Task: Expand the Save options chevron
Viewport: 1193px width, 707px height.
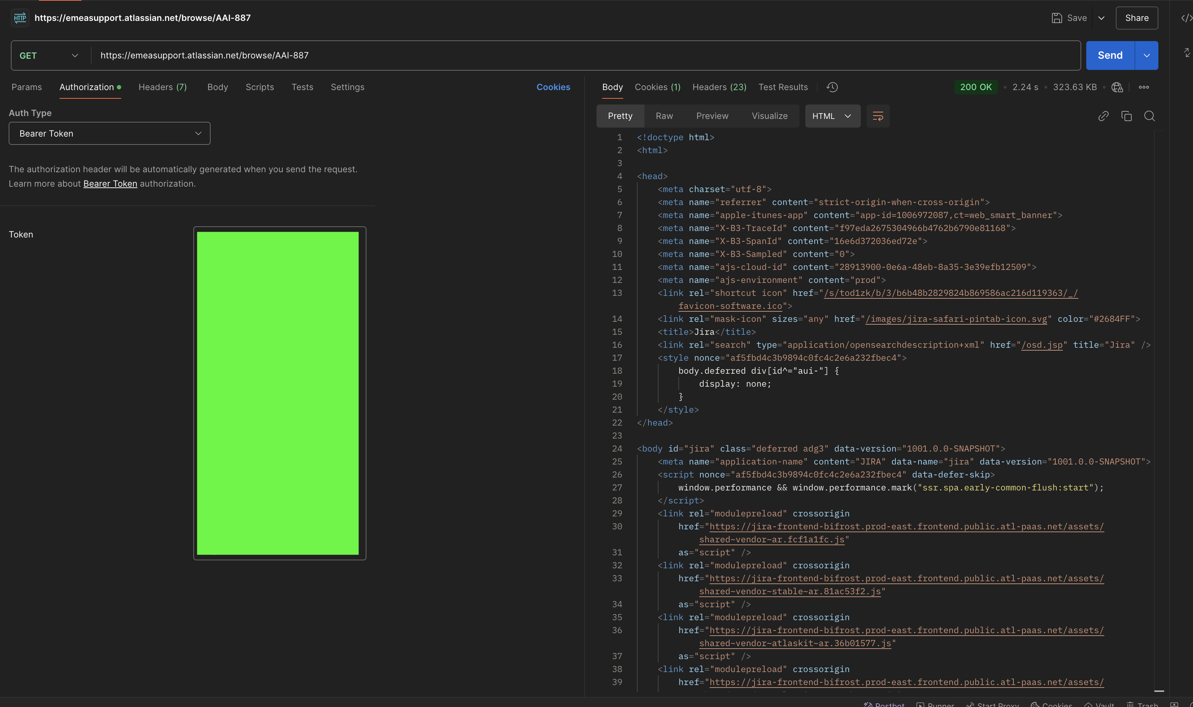Action: (x=1101, y=18)
